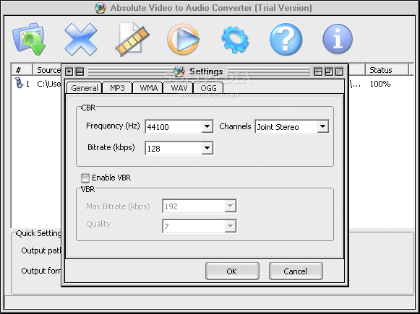Open the Bitrate (kbps) dropdown
The width and height of the screenshot is (420, 314).
(x=207, y=148)
